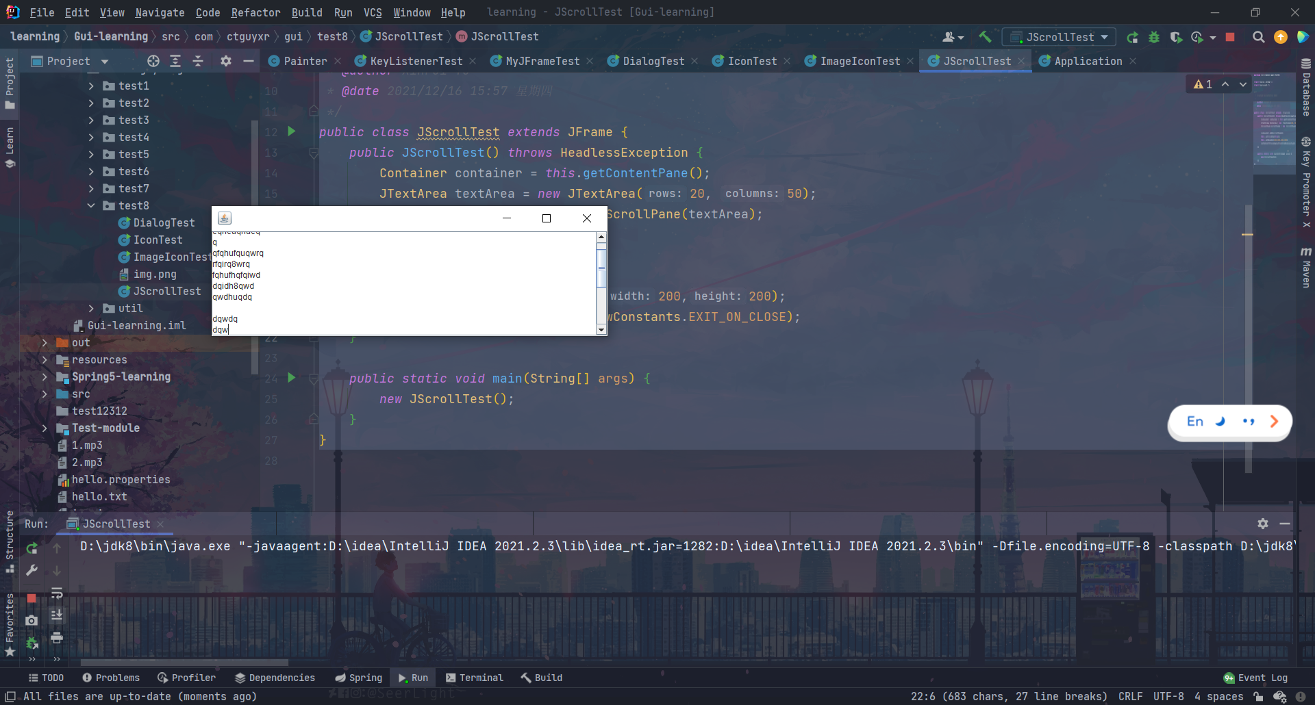Screen dimensions: 1315x705
Task: Click Collapse All in Project panel
Action: (198, 61)
